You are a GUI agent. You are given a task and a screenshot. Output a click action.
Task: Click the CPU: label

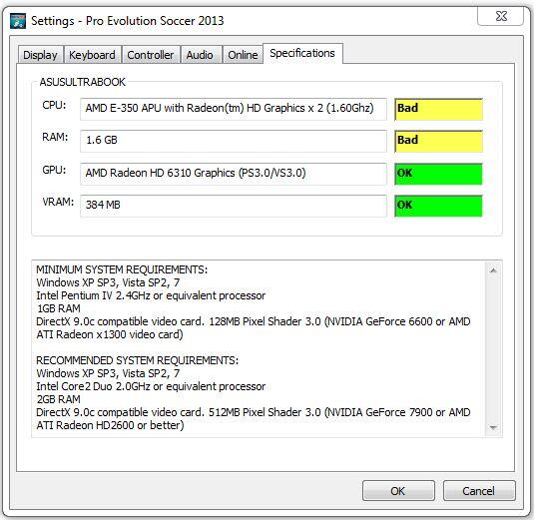(54, 105)
